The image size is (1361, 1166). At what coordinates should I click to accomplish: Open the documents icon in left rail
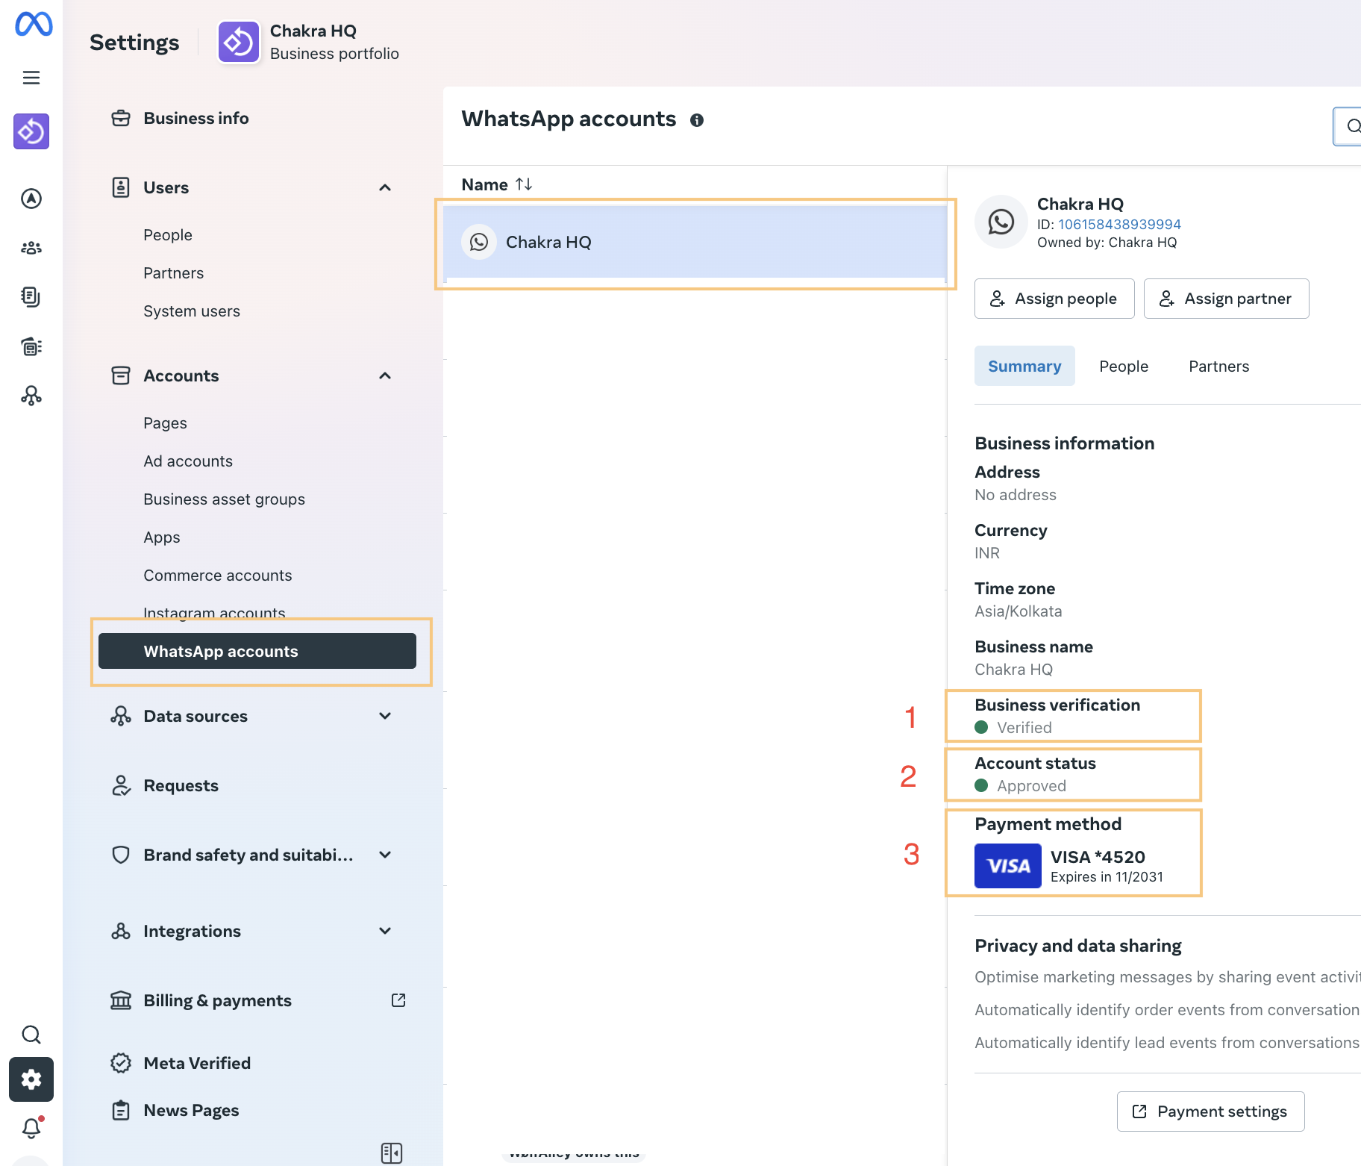coord(31,297)
